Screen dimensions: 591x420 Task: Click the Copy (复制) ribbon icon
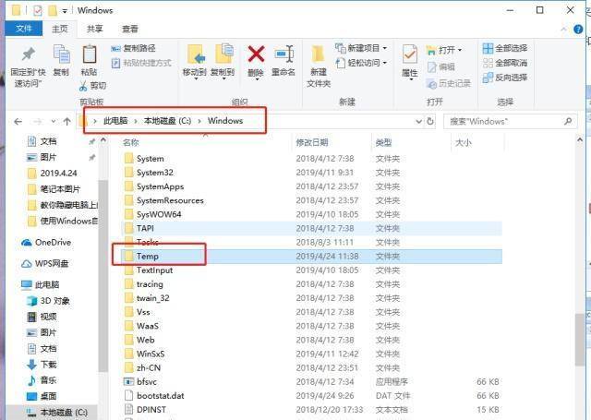click(61, 54)
